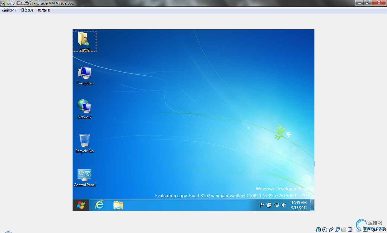387x233 pixels.
Task: Open Control Panel from the desktop shortcut
Action: [84, 176]
